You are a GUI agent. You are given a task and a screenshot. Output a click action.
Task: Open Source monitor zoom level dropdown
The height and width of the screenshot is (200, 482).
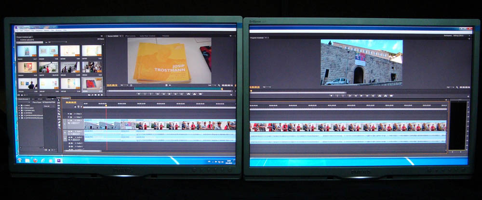124,85
